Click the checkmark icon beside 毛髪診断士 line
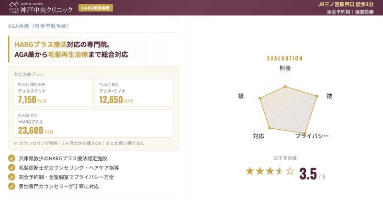 [x=12, y=167]
